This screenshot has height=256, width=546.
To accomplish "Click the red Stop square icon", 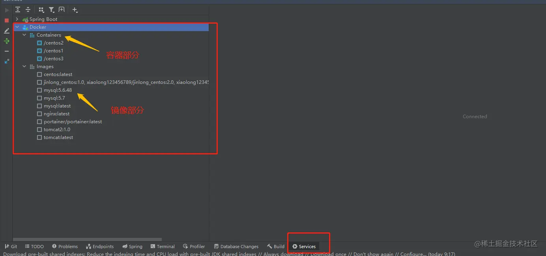I will [x=7, y=20].
